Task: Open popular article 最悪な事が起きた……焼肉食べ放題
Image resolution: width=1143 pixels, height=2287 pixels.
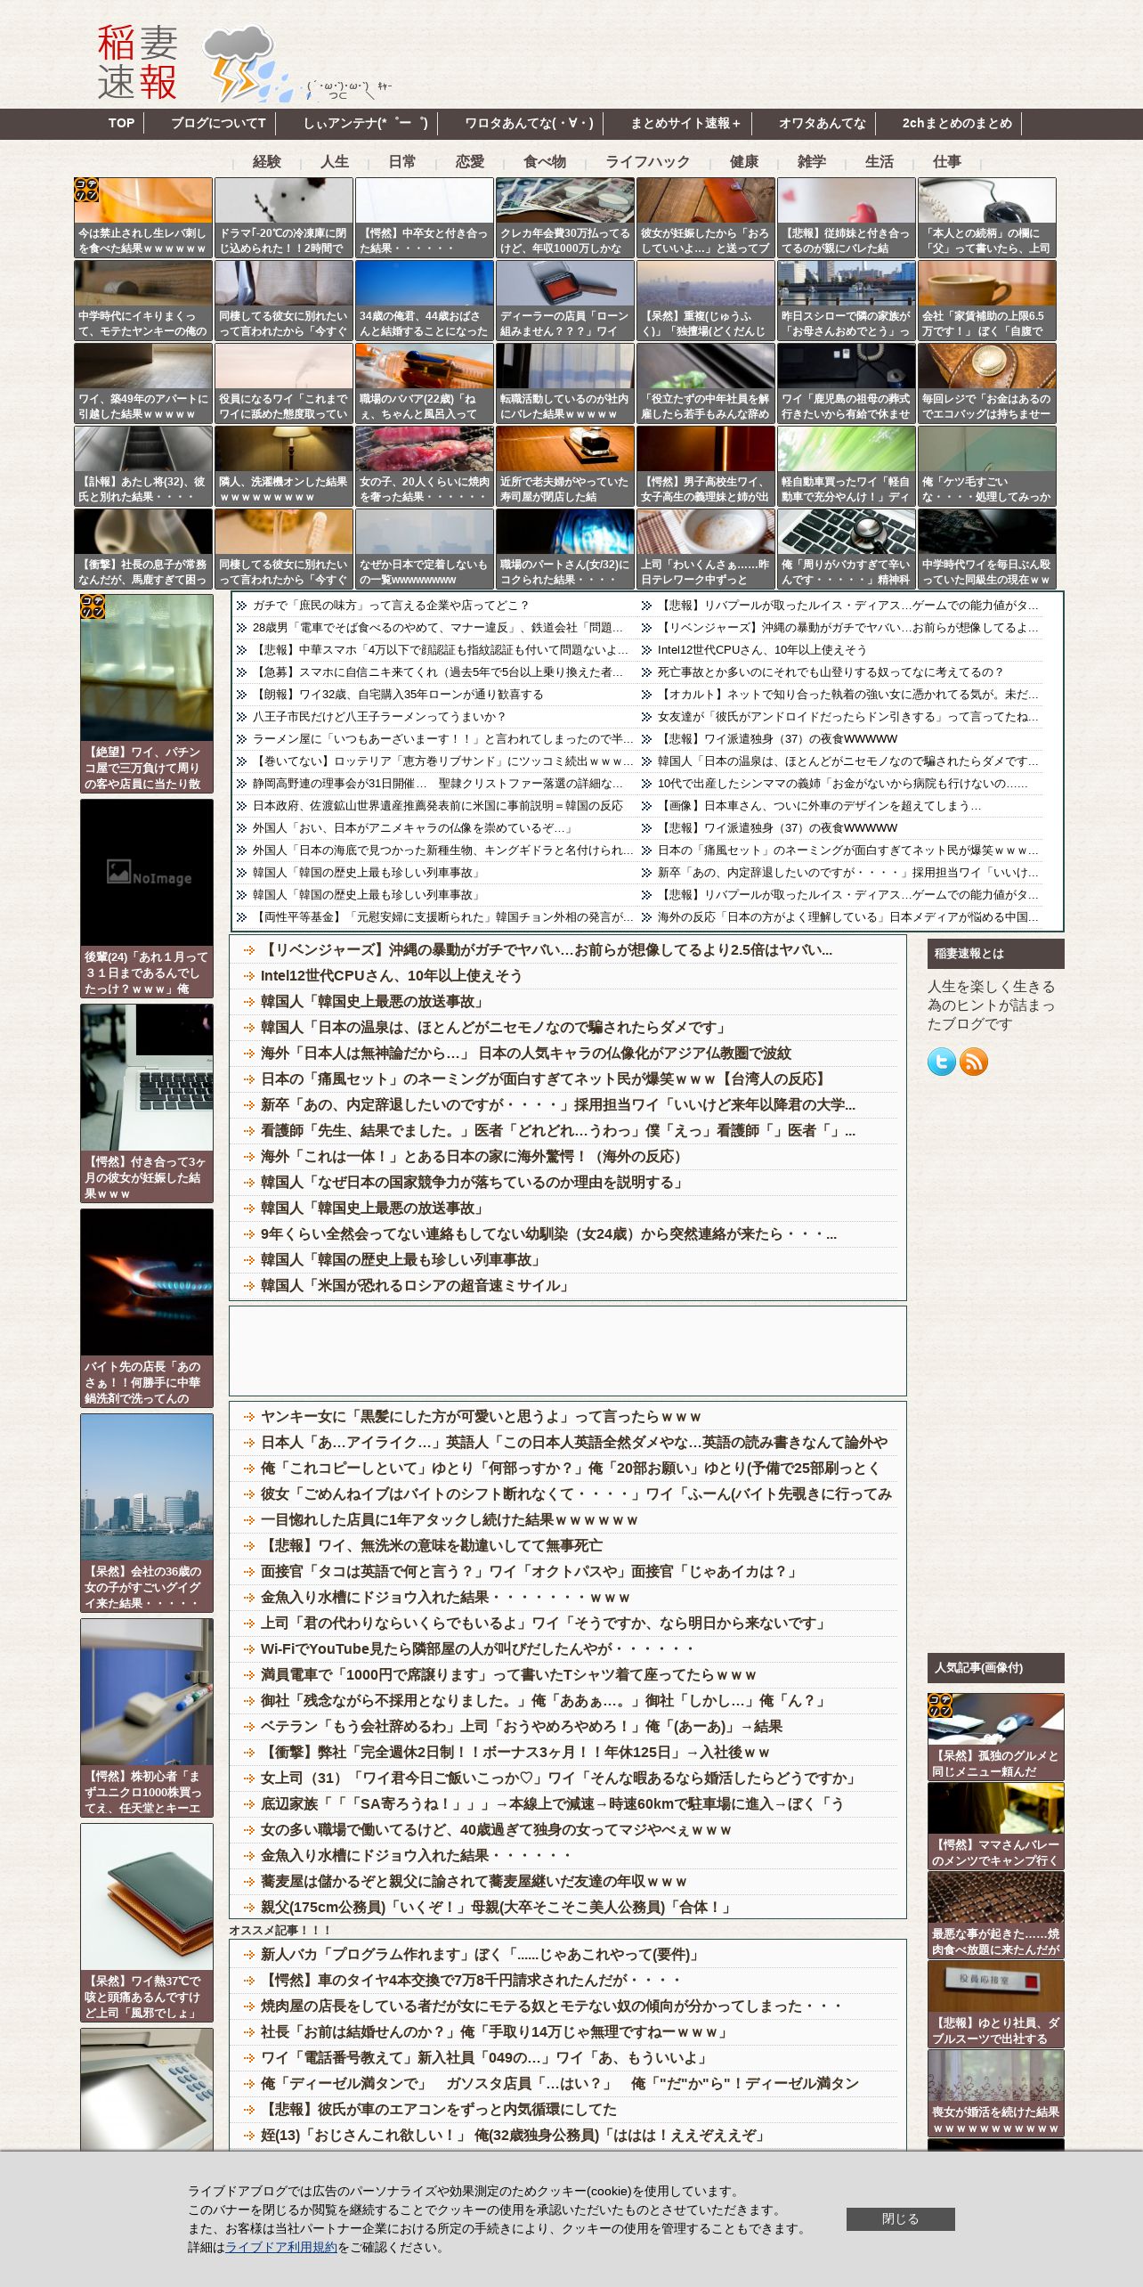Action: tap(996, 1916)
